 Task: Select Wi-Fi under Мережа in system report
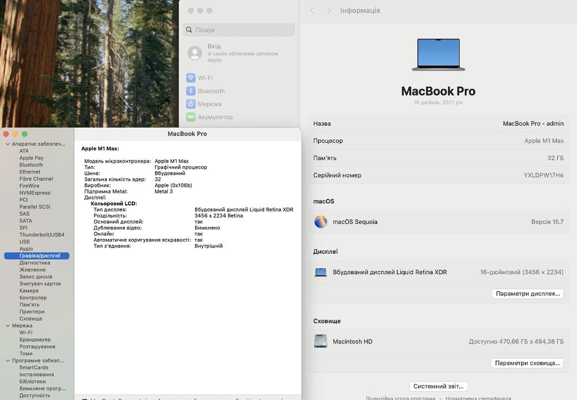coord(26,332)
